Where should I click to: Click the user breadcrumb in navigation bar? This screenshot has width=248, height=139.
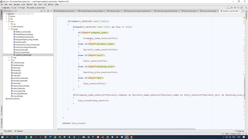[14, 8]
